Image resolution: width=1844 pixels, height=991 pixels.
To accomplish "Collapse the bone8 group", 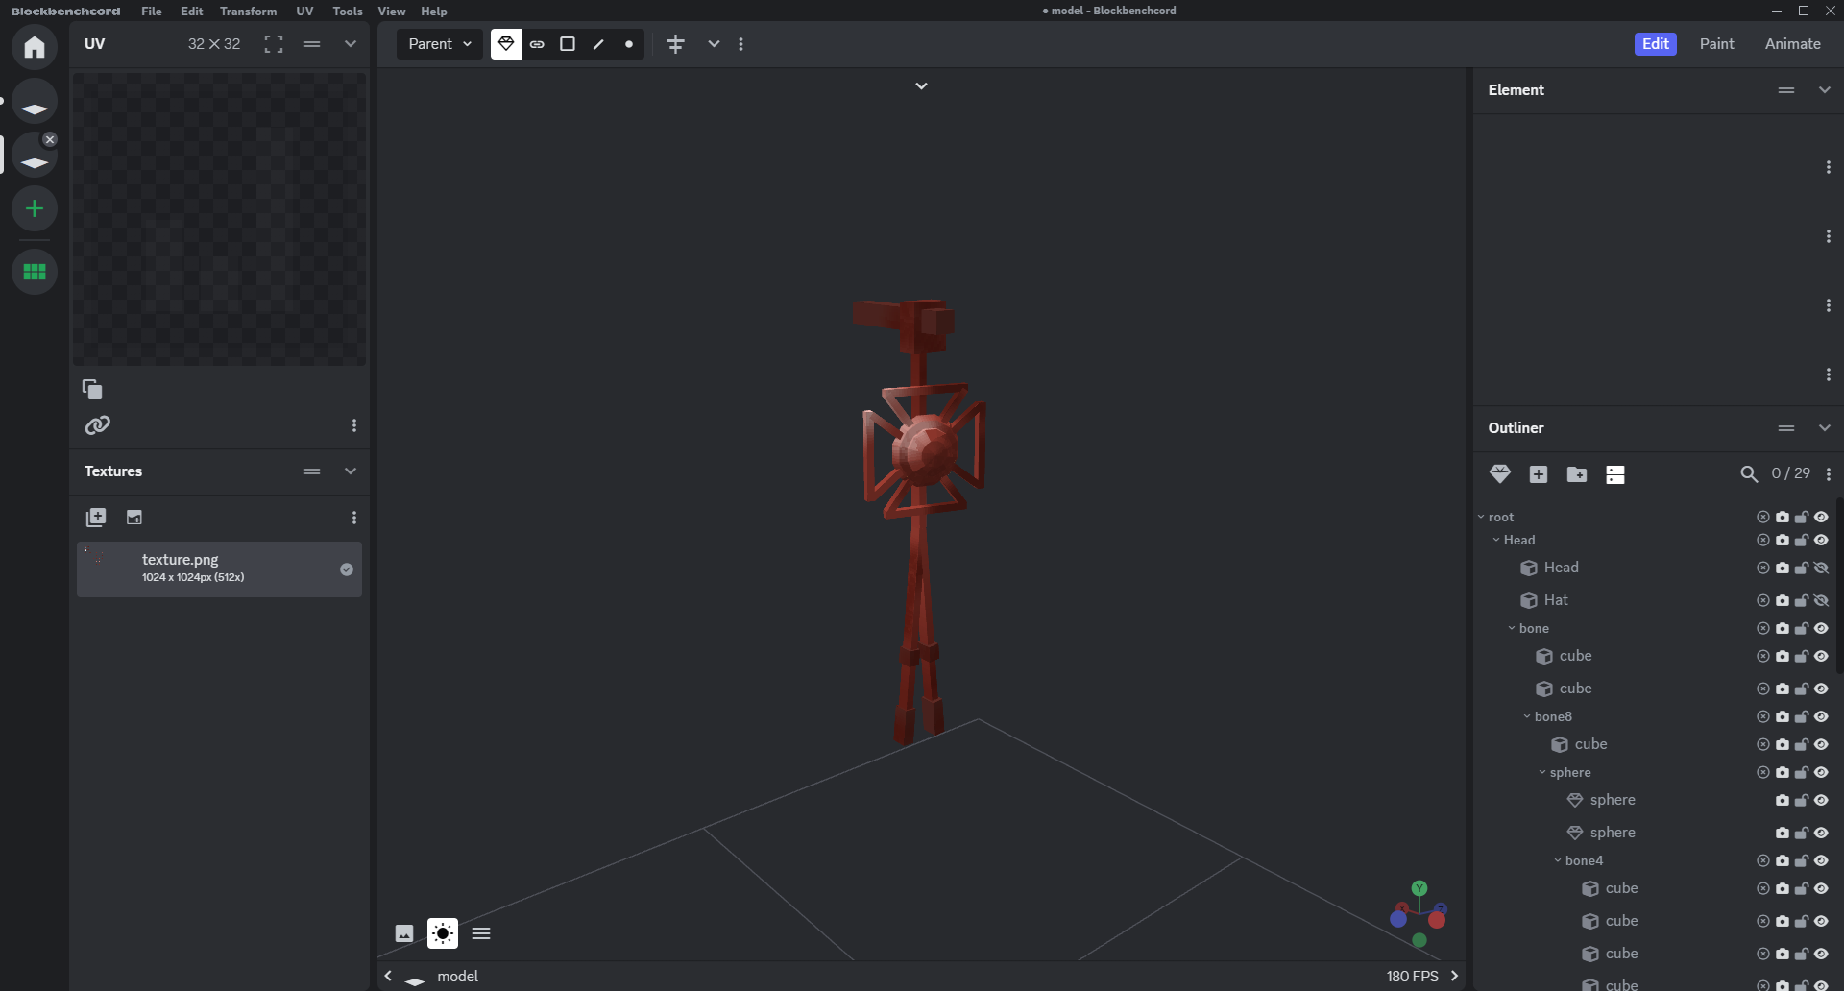I will pyautogui.click(x=1527, y=716).
